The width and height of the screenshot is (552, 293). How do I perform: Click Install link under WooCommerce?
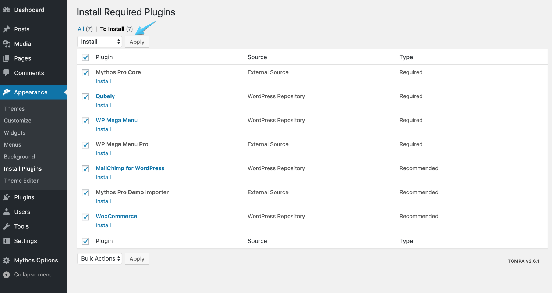[x=103, y=225]
